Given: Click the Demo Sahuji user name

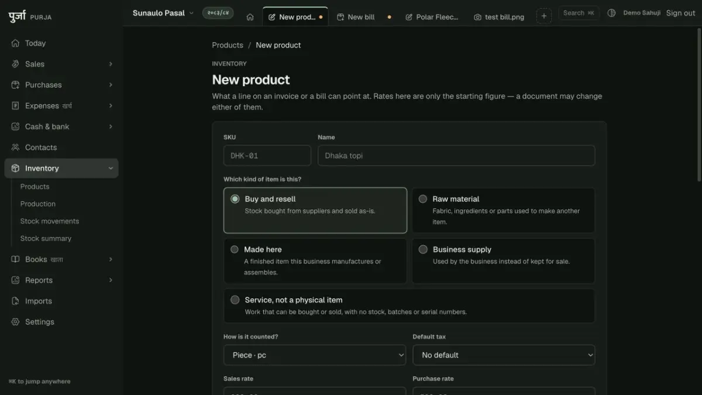Looking at the screenshot, I should (x=642, y=13).
